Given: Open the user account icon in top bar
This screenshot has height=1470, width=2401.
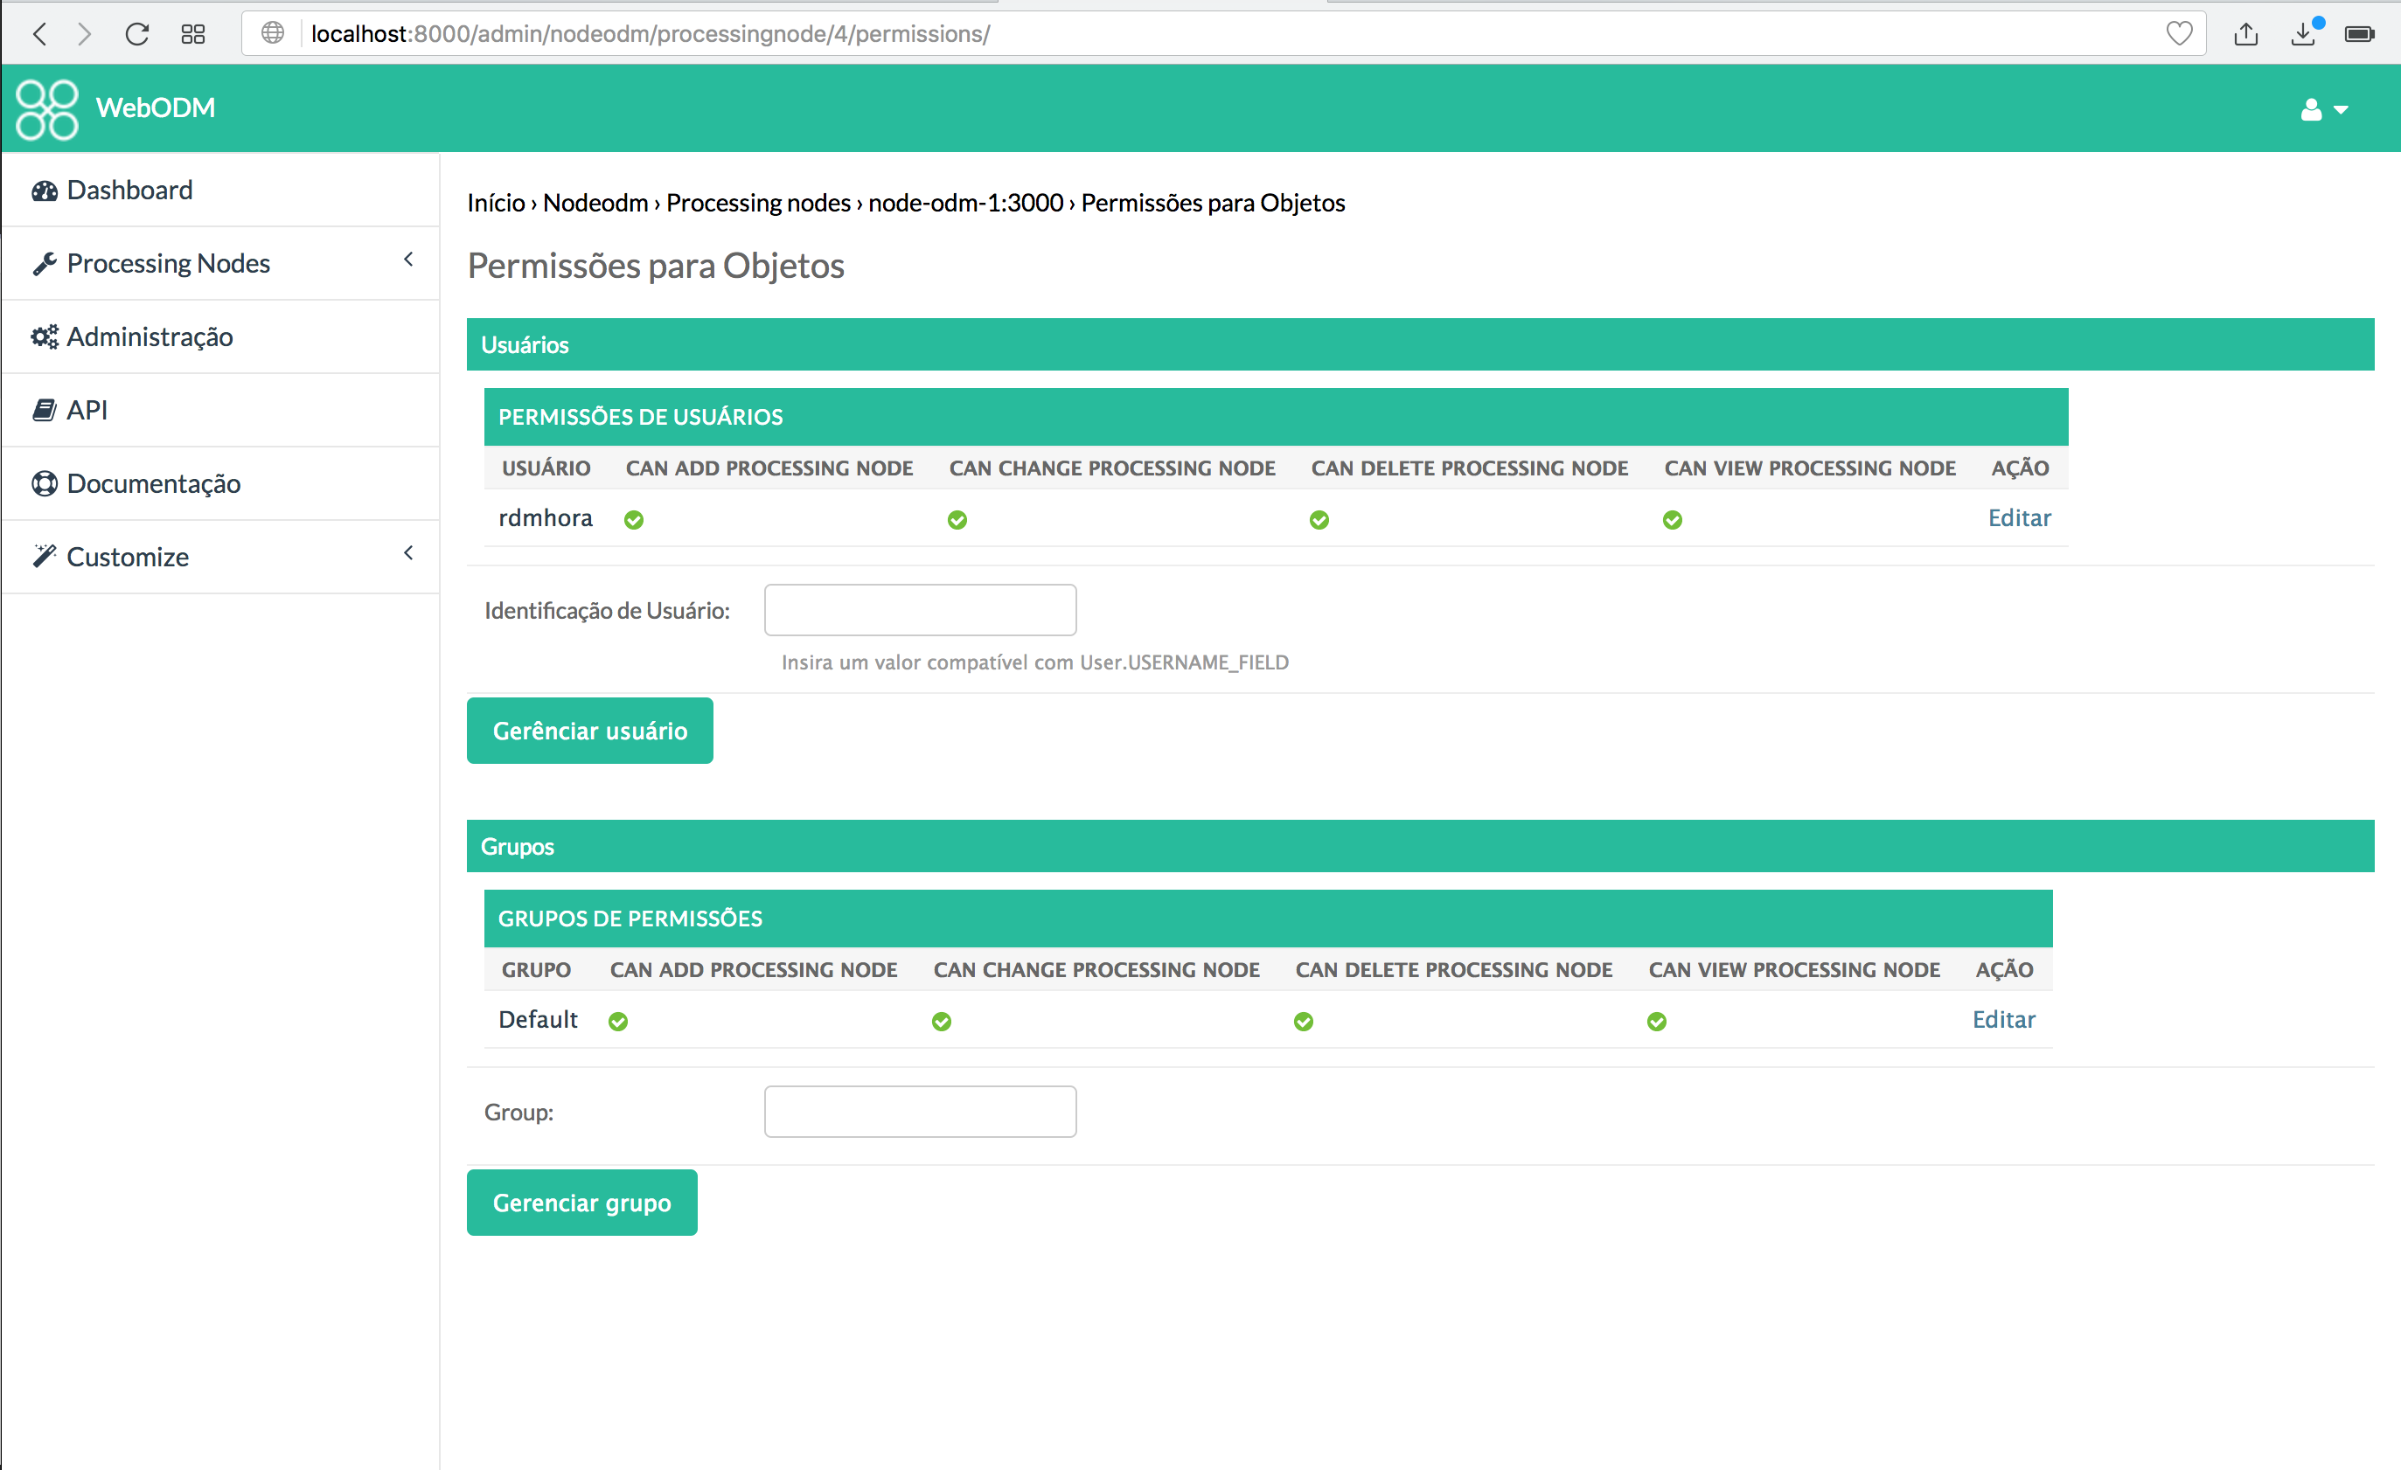Looking at the screenshot, I should click(2310, 109).
